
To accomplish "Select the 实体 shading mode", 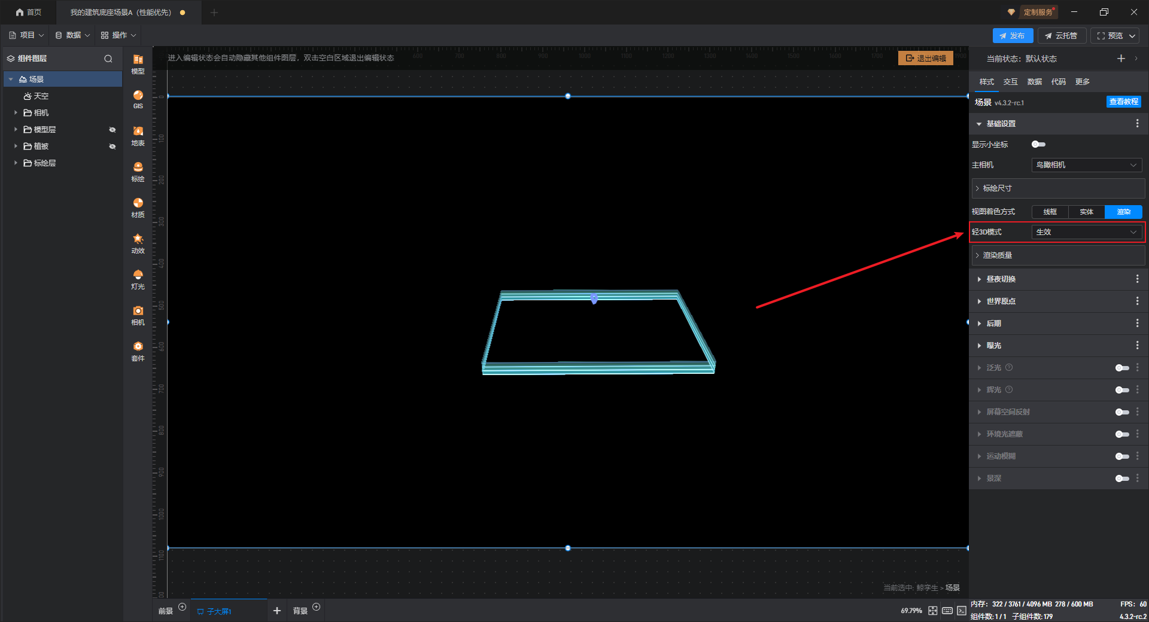I will coord(1087,212).
